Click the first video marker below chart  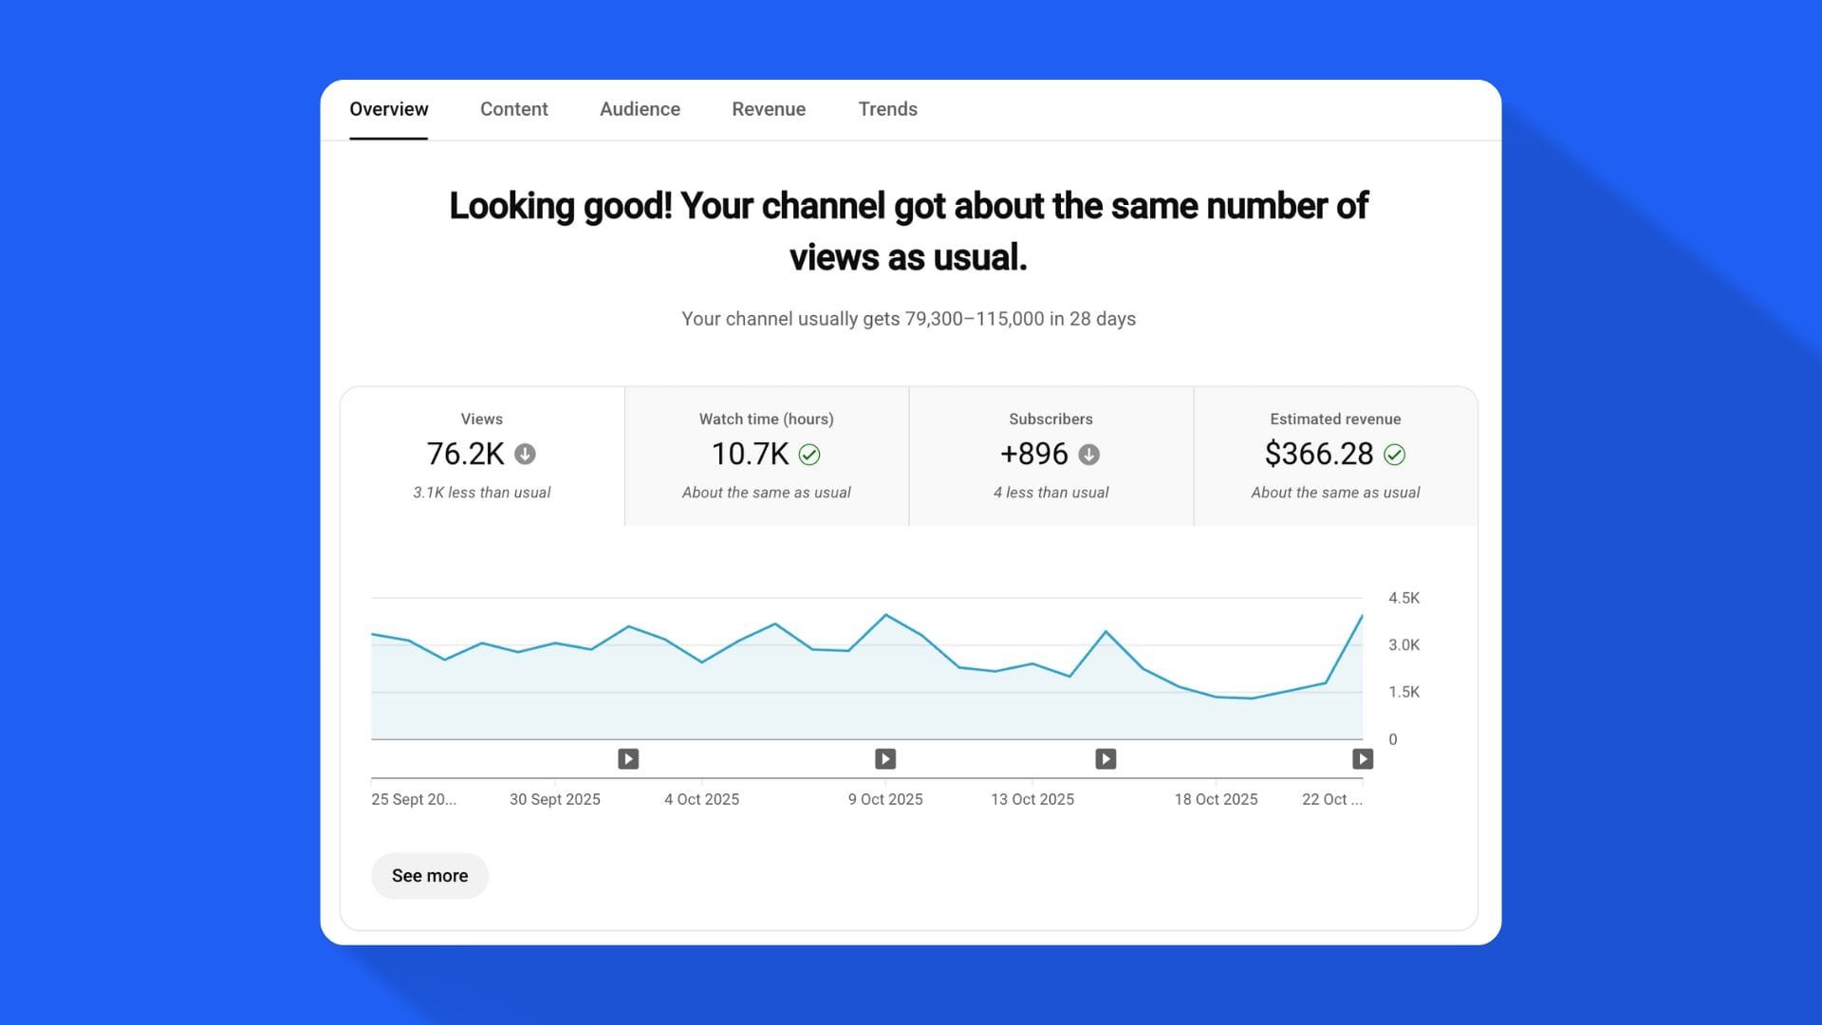[628, 758]
